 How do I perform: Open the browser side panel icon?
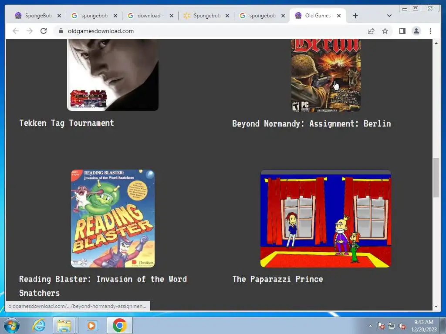[x=402, y=31]
